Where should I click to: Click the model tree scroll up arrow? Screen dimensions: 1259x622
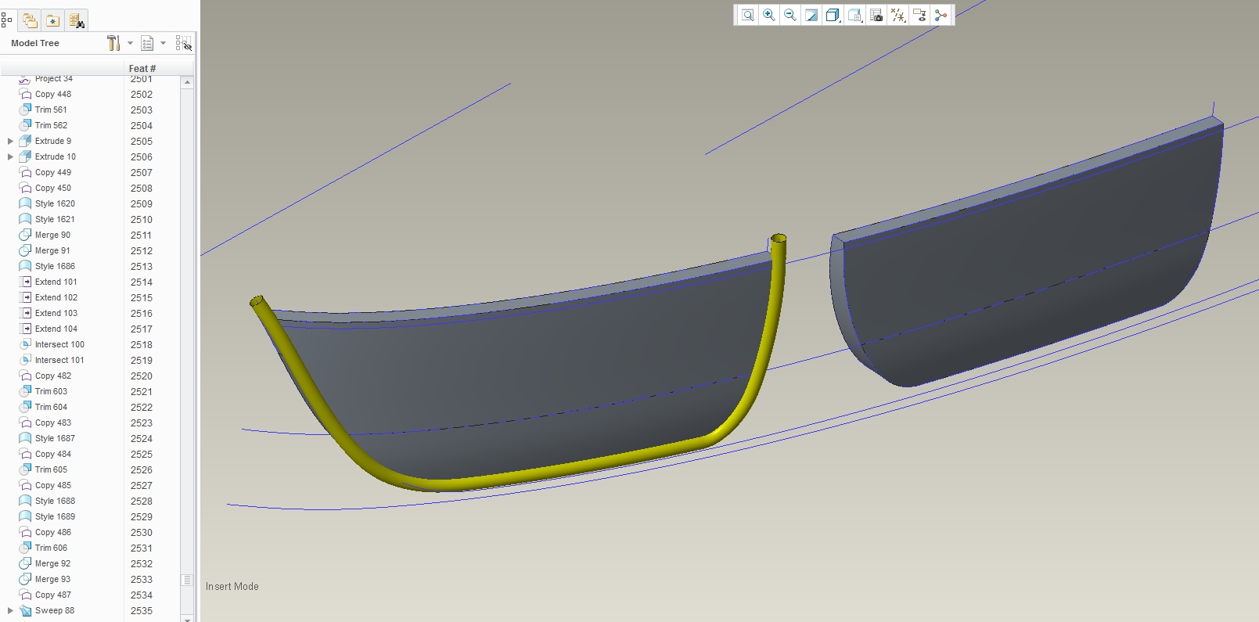tap(187, 82)
